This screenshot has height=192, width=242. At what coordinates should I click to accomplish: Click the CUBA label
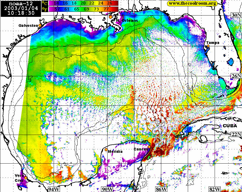point(230,126)
